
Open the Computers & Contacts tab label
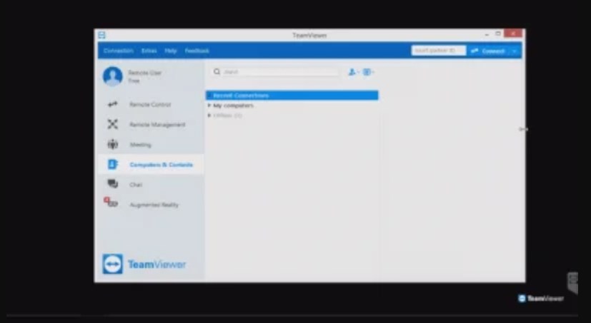pos(161,165)
